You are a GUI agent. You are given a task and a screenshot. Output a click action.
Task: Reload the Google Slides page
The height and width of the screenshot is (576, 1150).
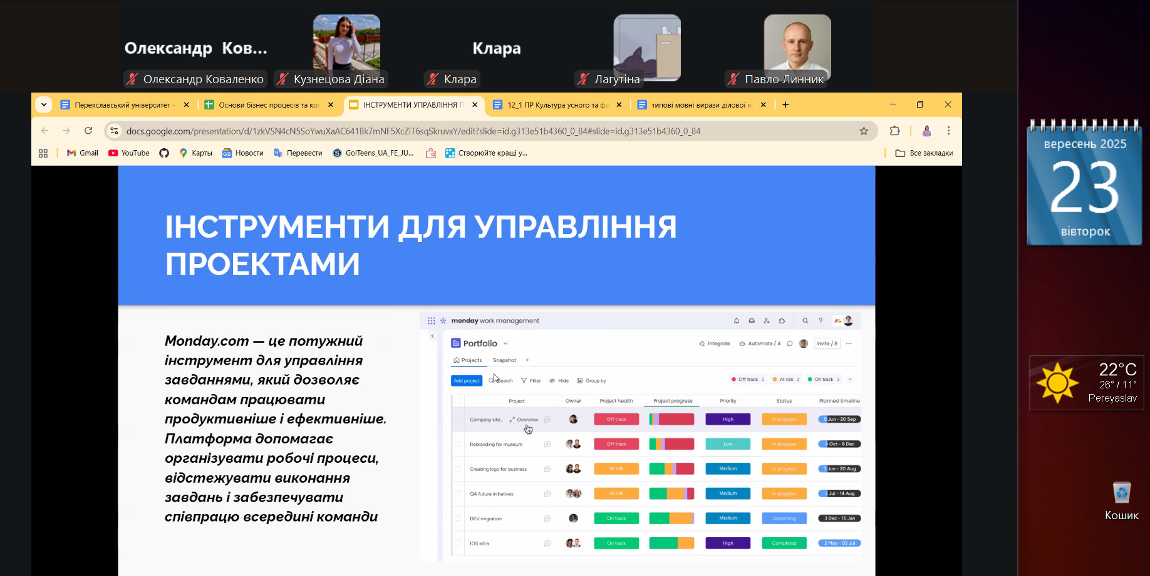tap(88, 131)
